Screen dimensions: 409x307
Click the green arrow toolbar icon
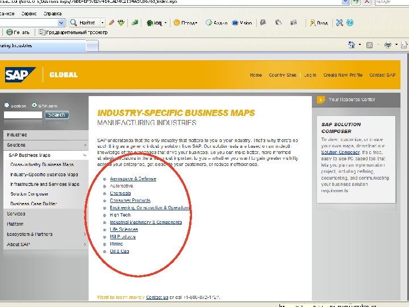pyautogui.click(x=135, y=23)
